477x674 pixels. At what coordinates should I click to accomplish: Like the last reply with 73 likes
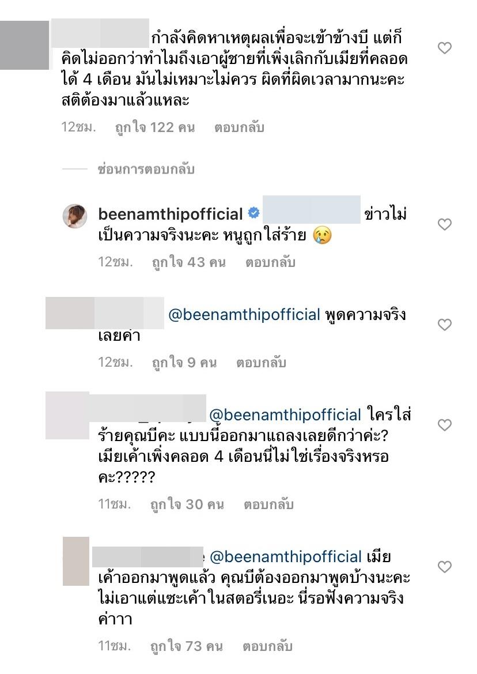pyautogui.click(x=444, y=567)
